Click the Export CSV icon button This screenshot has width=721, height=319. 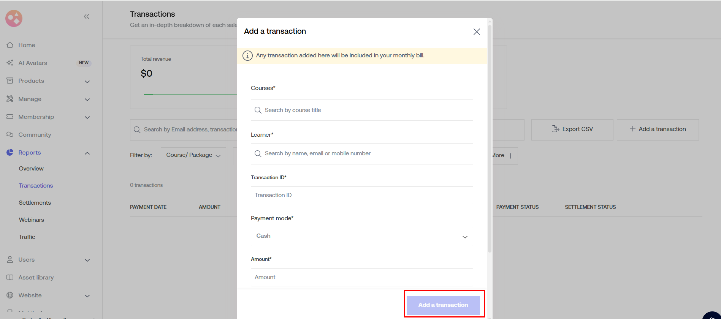pyautogui.click(x=572, y=129)
